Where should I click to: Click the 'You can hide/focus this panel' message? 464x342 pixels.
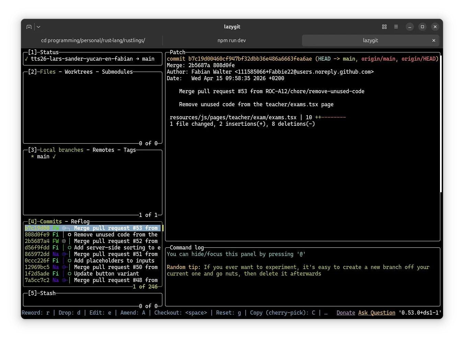(x=236, y=254)
